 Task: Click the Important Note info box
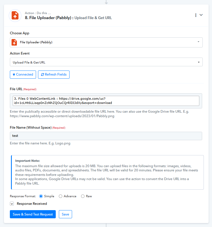[x=107, y=172]
